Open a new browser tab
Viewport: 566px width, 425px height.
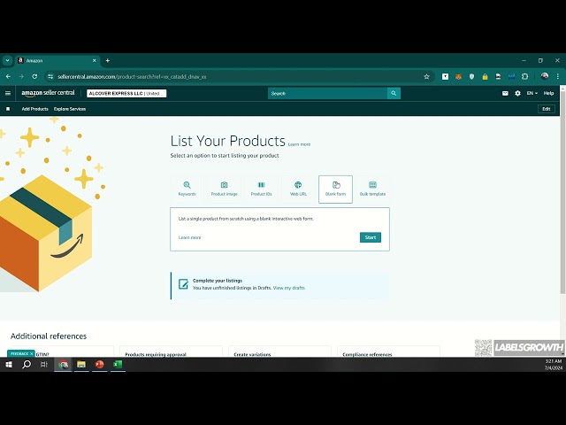[108, 61]
